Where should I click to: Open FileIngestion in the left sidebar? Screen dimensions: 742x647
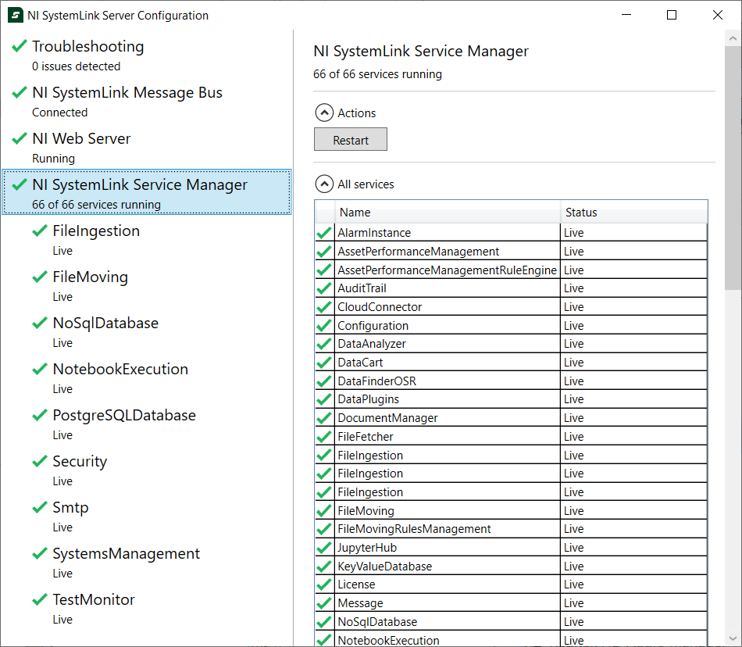(147, 238)
